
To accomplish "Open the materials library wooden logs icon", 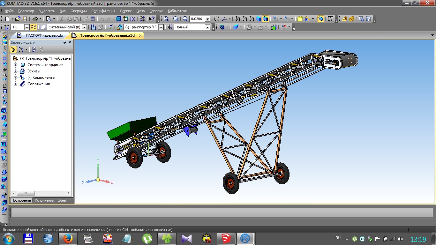I will [345, 19].
